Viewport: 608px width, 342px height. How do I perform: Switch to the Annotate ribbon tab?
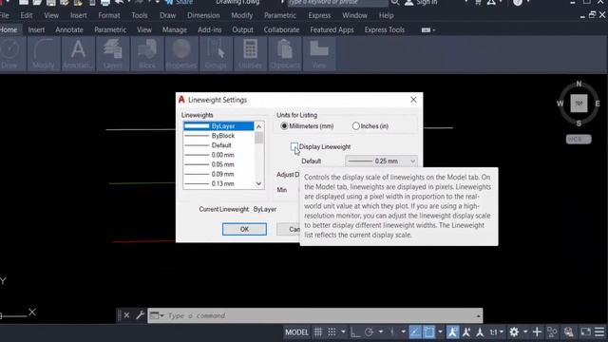[69, 29]
